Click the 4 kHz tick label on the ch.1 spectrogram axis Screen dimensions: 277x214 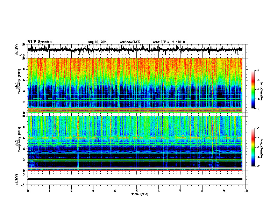pos(24,91)
